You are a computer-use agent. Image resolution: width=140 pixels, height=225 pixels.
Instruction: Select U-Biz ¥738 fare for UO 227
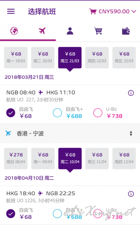click(x=98, y=113)
